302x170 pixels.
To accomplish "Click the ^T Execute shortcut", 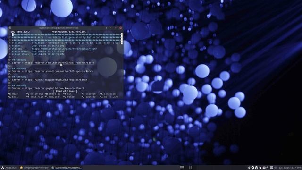I will pos(89,94).
